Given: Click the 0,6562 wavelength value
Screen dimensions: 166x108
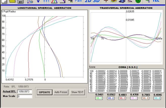Looking at the screenshot, I should pyautogui.click(x=111, y=95).
